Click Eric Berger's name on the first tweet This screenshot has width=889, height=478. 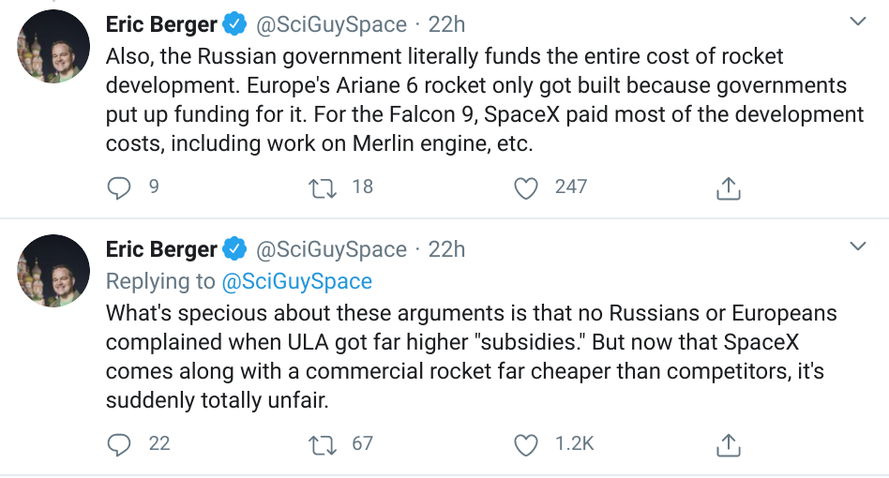(161, 24)
